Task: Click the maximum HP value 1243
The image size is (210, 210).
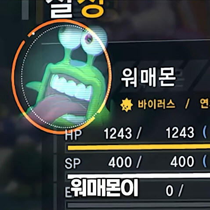Action: tap(180, 133)
